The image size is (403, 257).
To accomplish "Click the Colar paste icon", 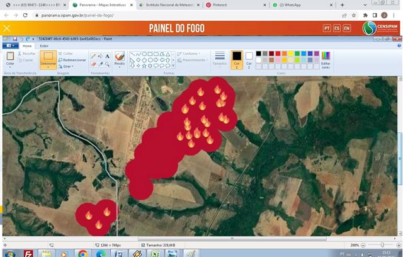I will click(x=10, y=59).
